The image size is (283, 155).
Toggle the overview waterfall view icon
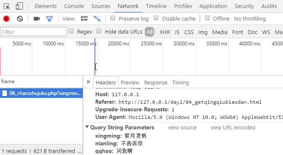point(97,18)
